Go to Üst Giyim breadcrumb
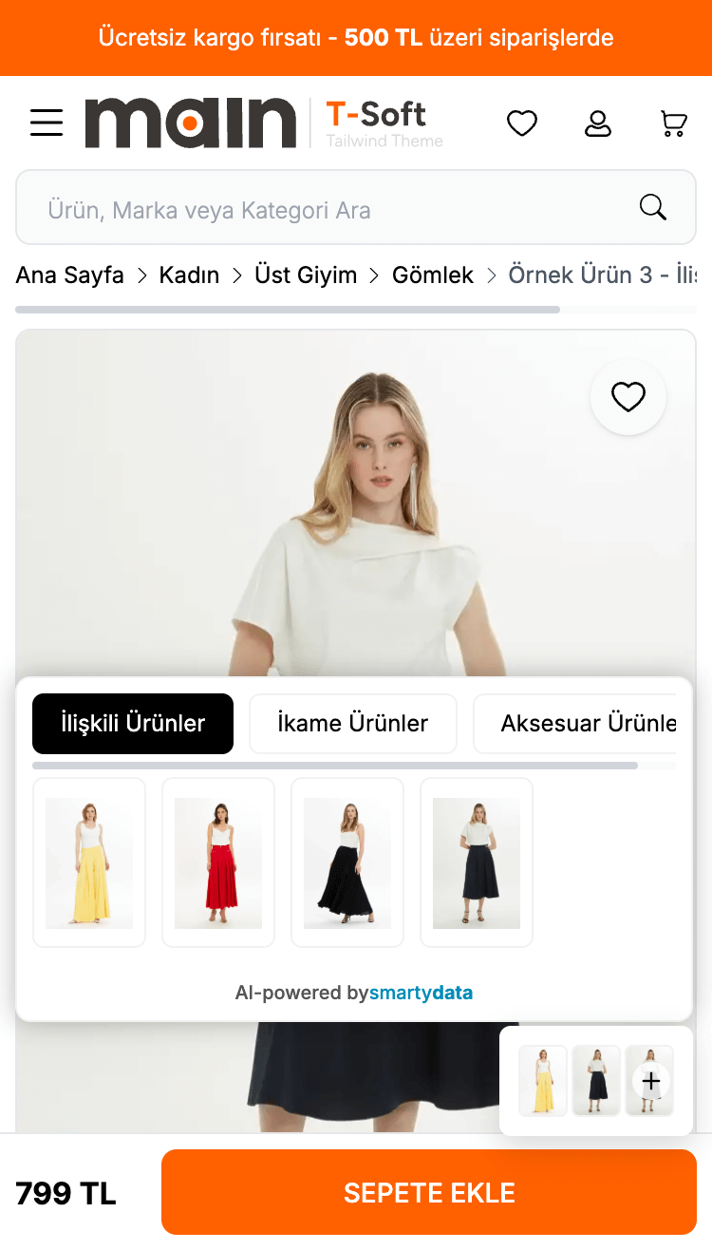Image resolution: width=712 pixels, height=1250 pixels. (x=306, y=275)
